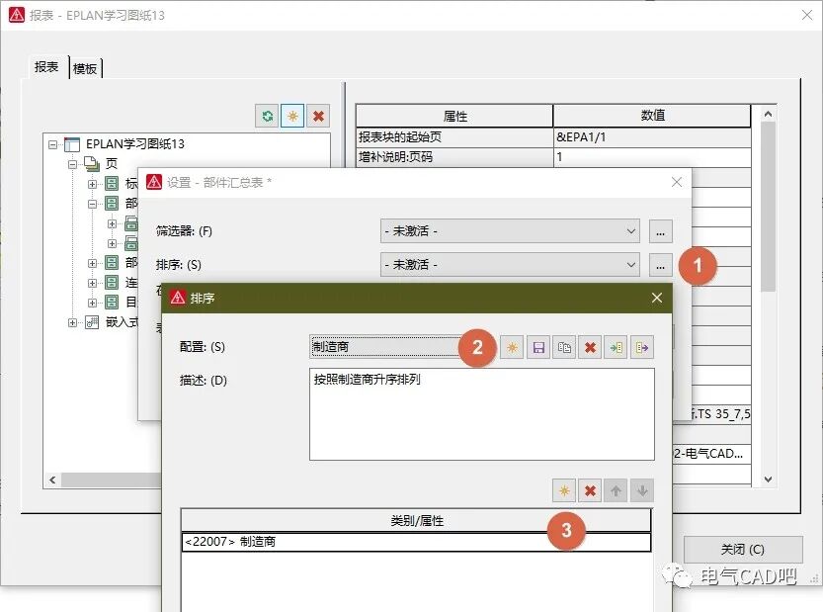Refresh the report tree view

[267, 116]
